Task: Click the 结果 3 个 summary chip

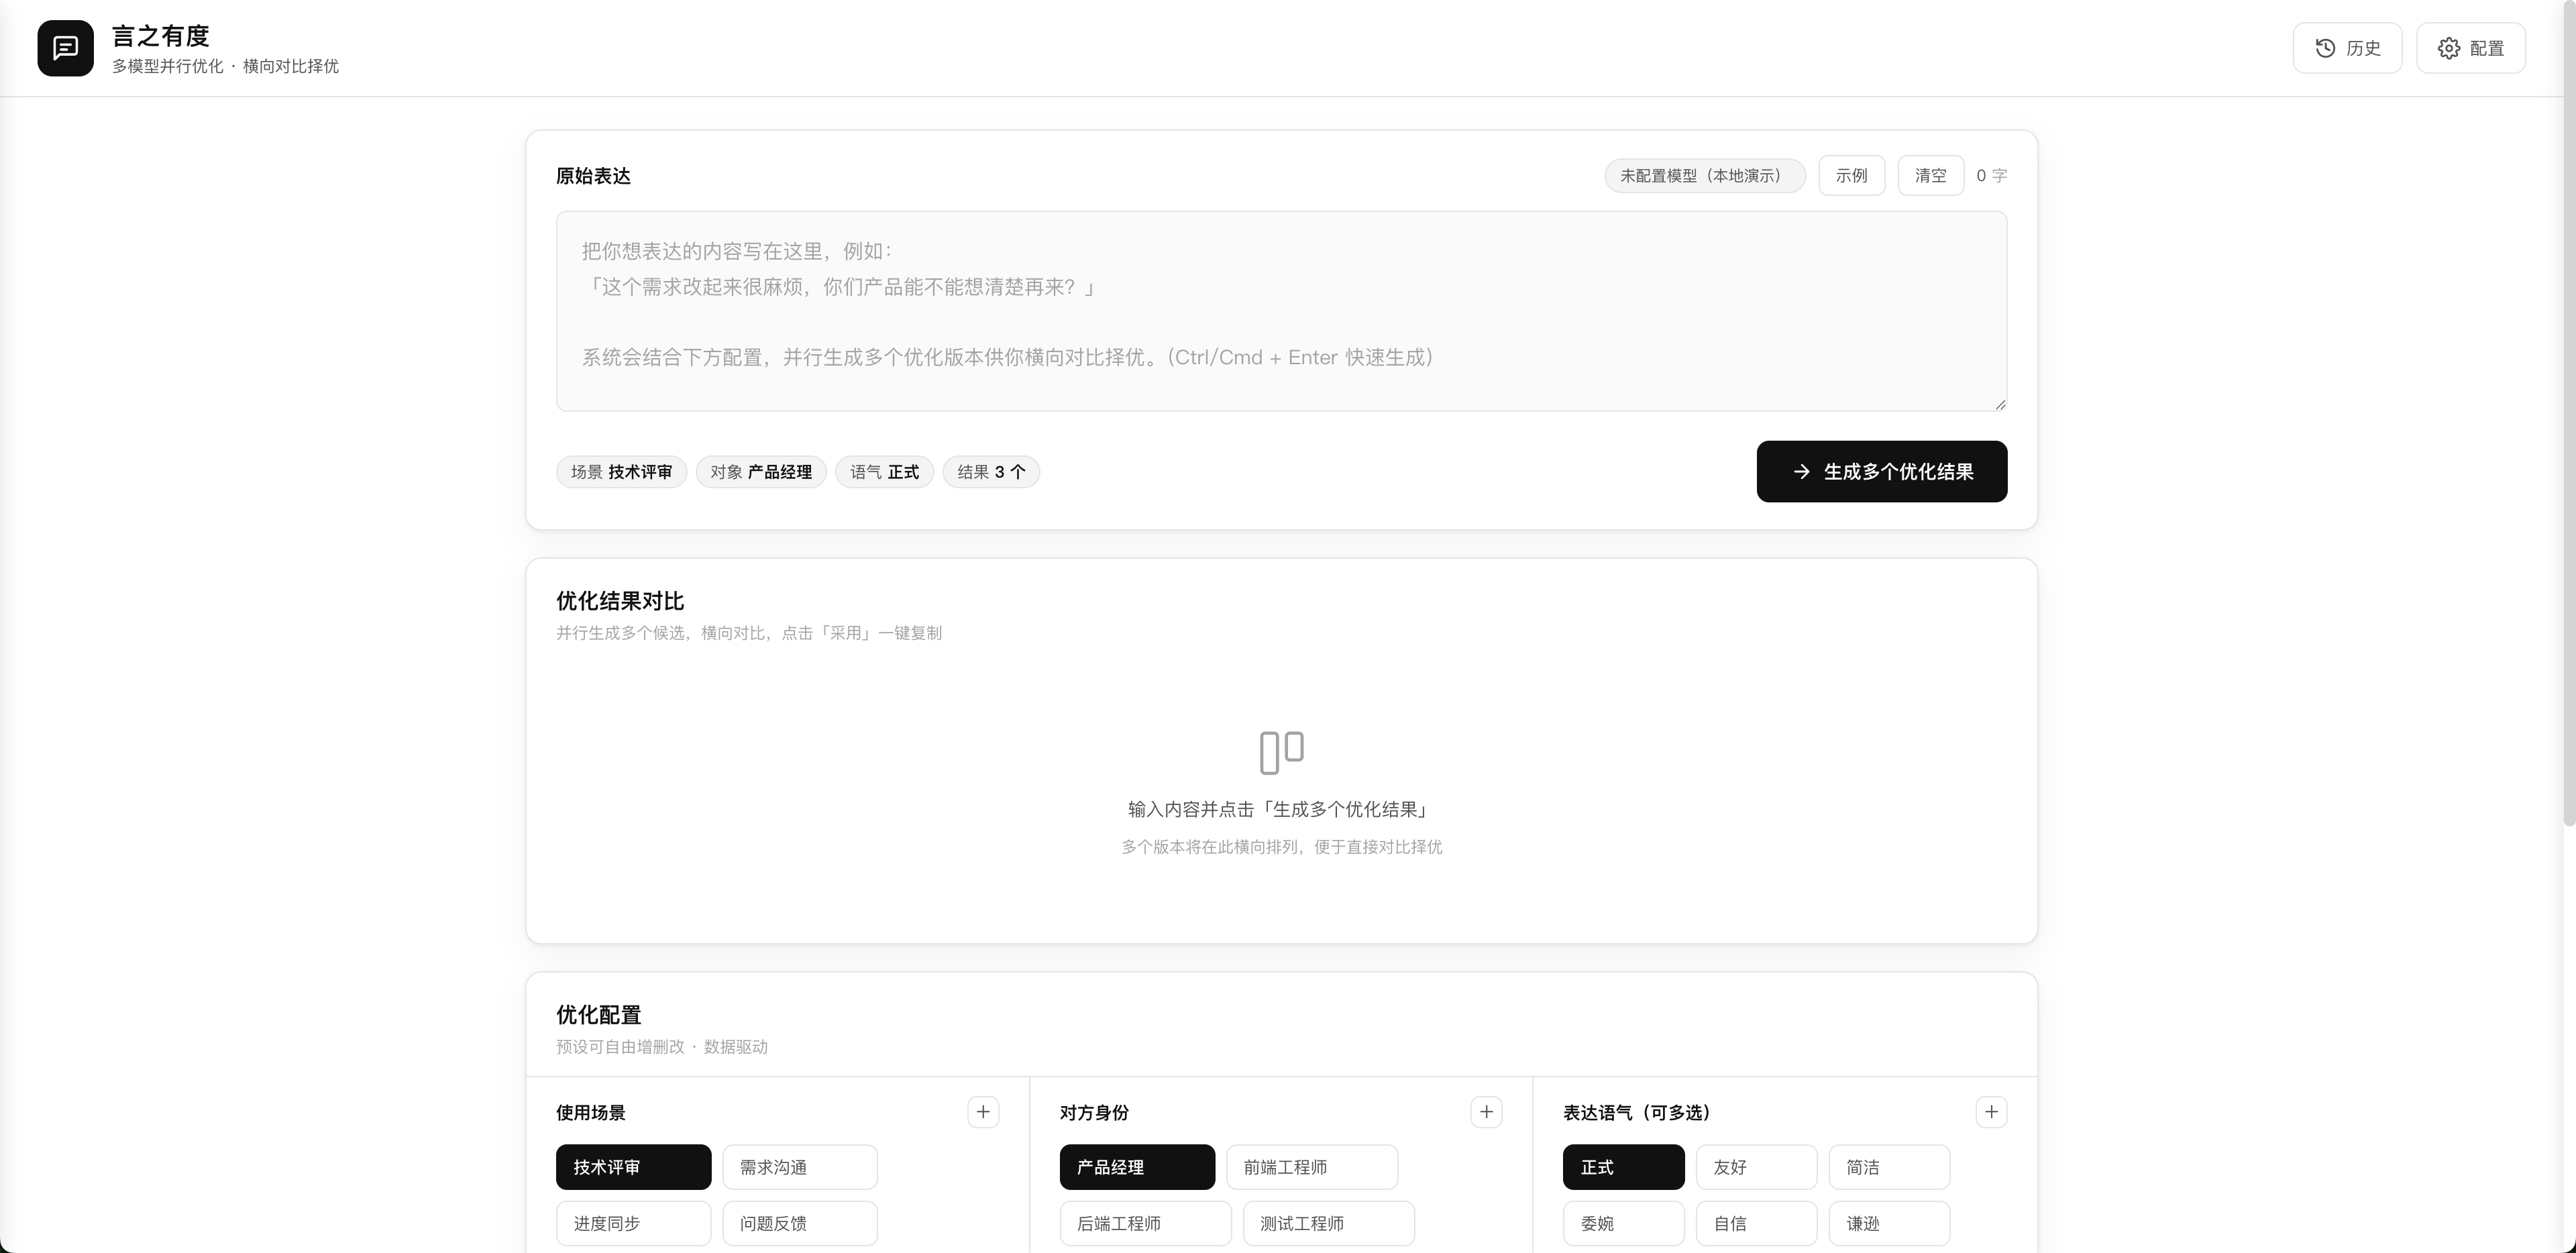Action: (x=991, y=472)
